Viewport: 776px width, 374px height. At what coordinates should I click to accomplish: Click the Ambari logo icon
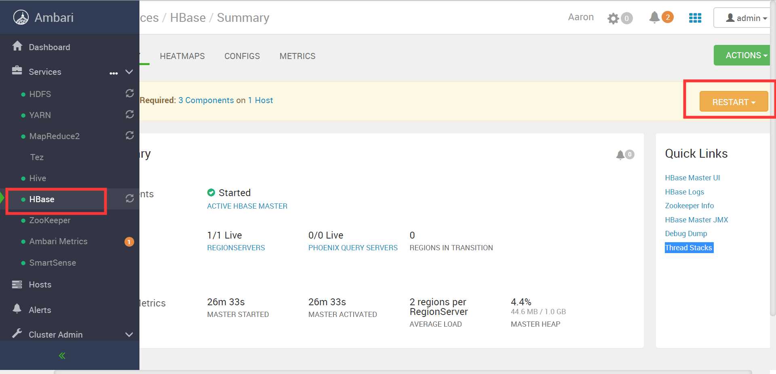(x=21, y=17)
